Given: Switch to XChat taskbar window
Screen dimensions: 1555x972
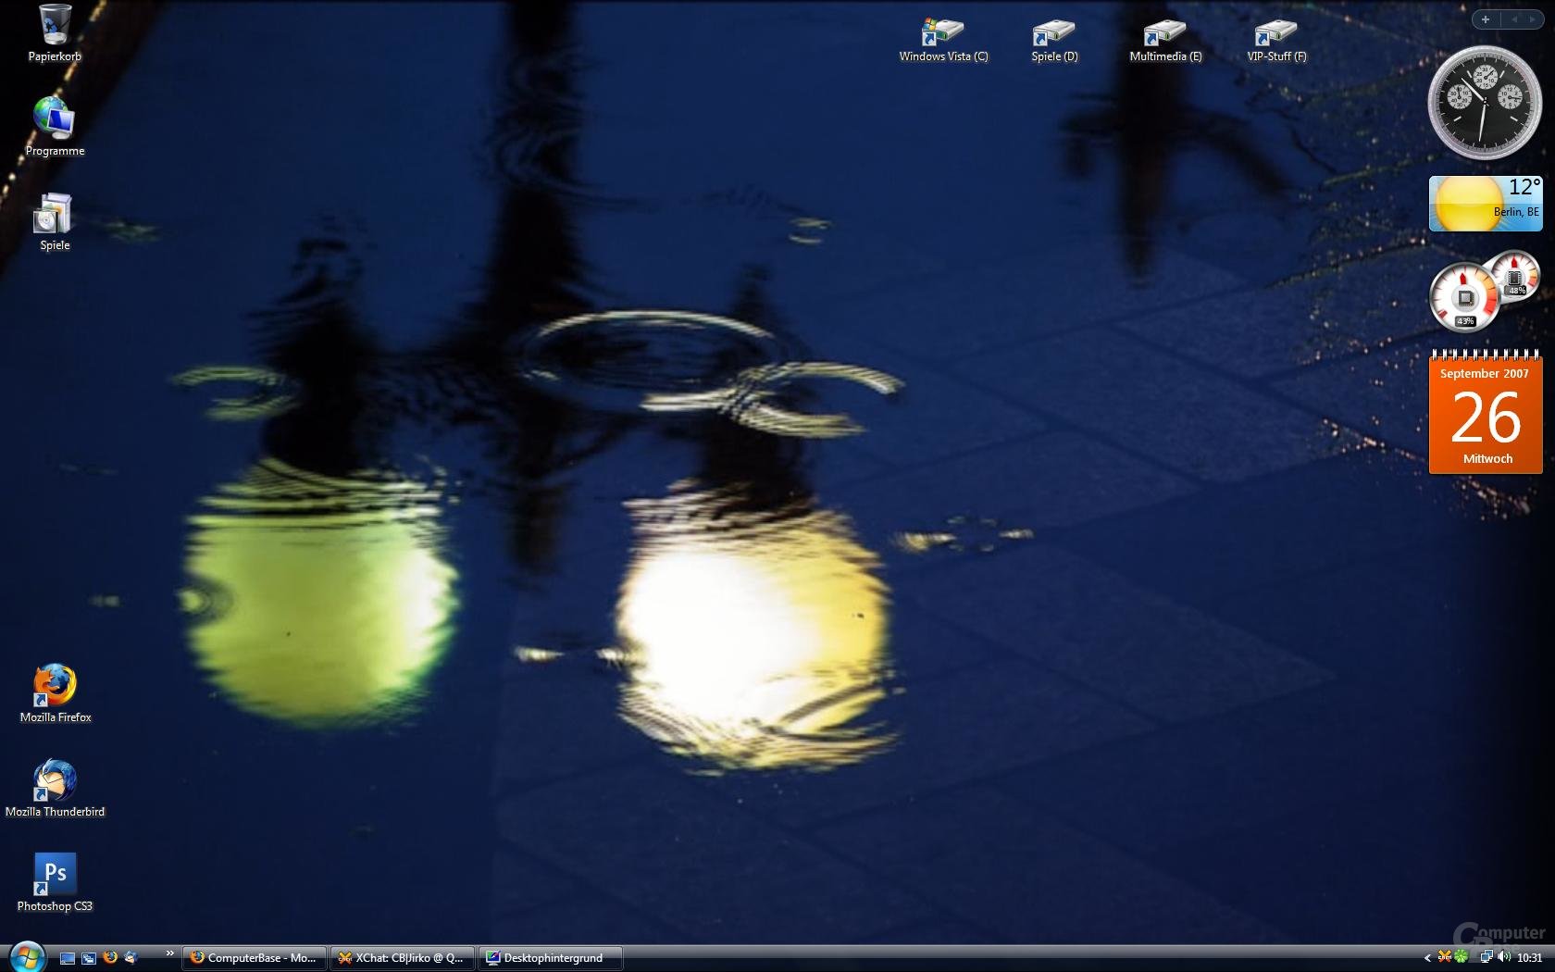Looking at the screenshot, I should click(403, 958).
